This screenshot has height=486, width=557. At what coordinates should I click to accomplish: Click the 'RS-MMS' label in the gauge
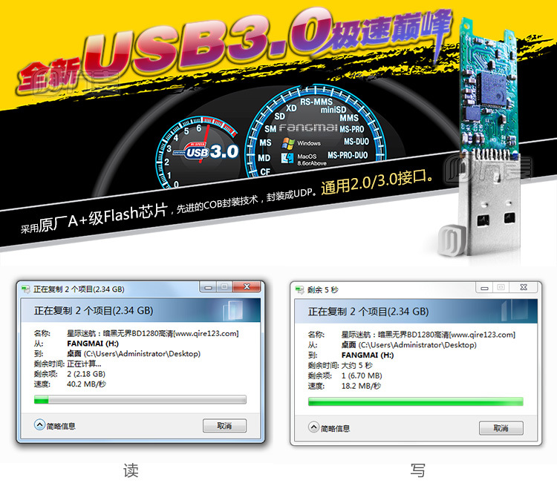(316, 102)
